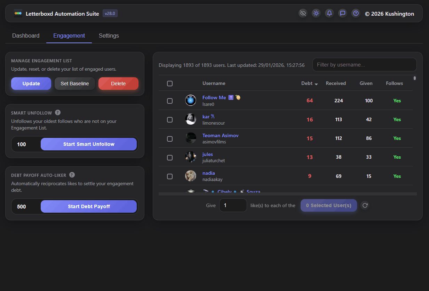The image size is (429, 291).
Task: Toggle the privacy eye-slash icon
Action: coord(303,13)
